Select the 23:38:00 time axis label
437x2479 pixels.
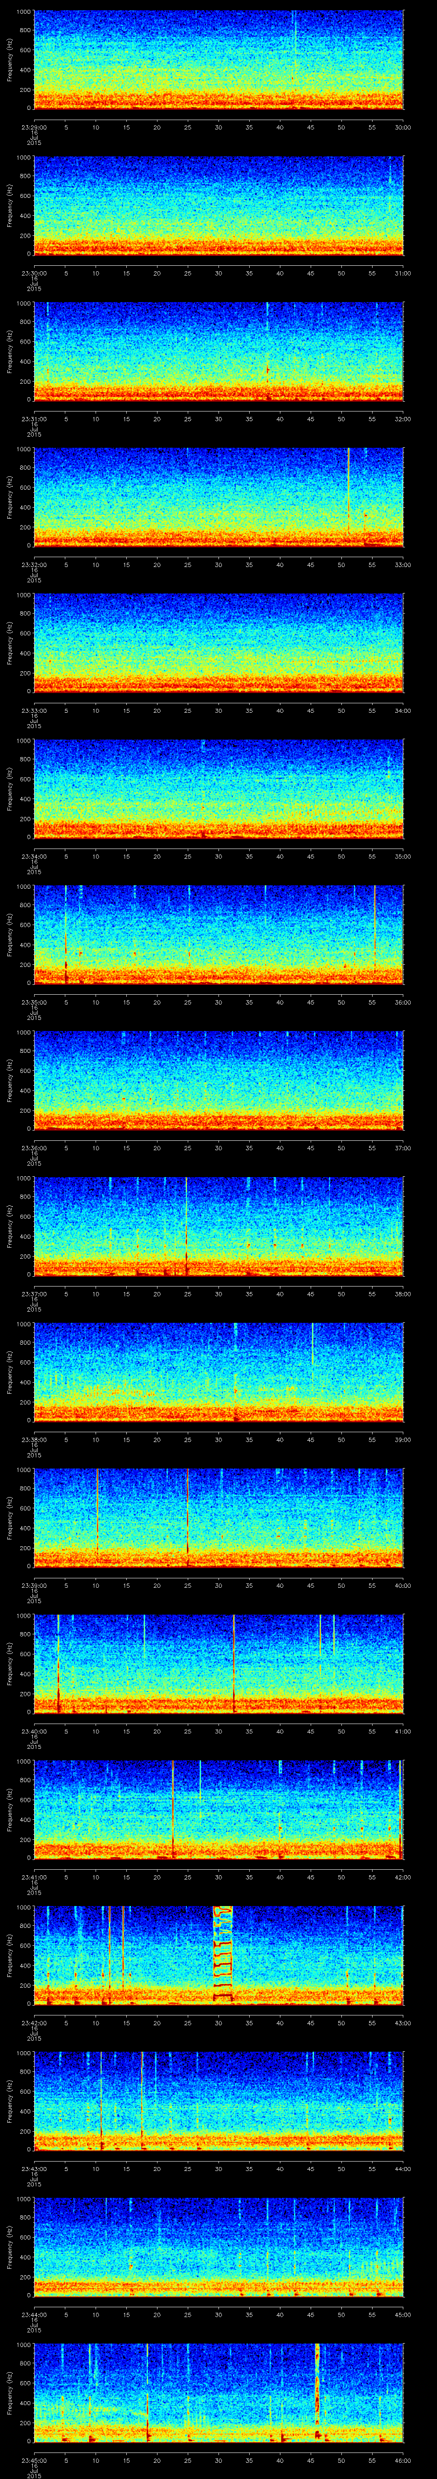coord(34,1439)
